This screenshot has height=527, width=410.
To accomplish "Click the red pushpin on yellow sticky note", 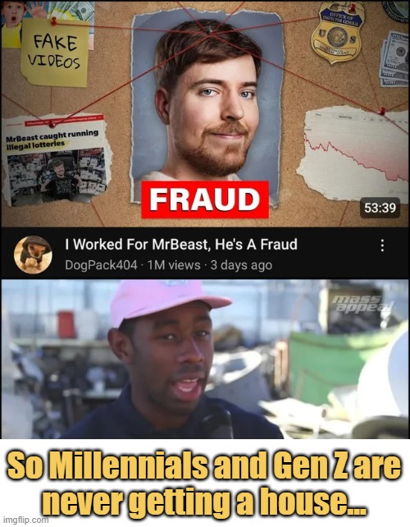I will [x=54, y=21].
